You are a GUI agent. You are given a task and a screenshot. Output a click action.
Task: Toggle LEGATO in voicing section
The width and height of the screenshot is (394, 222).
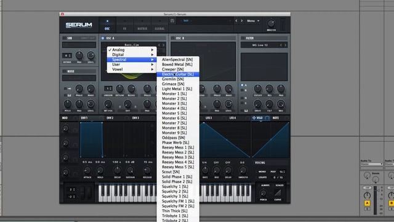263,177
